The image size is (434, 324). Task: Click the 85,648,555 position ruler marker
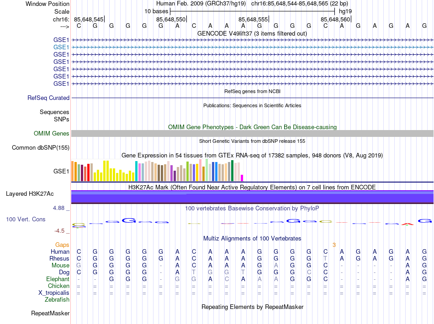pos(254,19)
